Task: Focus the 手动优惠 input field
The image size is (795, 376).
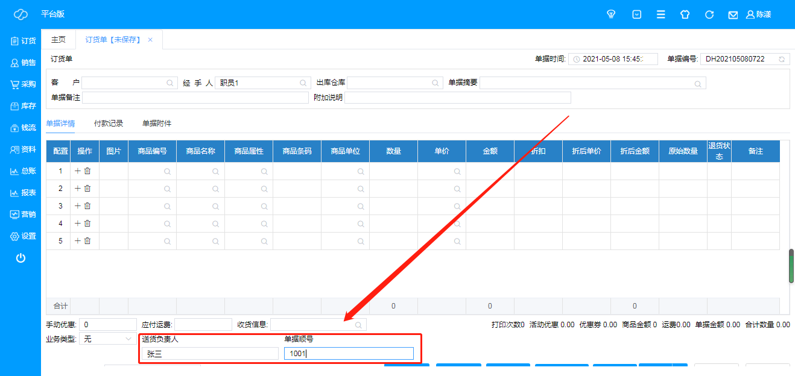Action: click(107, 325)
